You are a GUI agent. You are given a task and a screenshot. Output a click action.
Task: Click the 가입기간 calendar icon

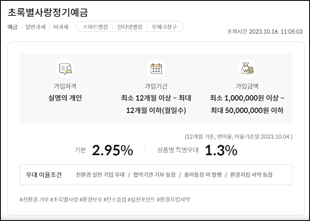156,69
